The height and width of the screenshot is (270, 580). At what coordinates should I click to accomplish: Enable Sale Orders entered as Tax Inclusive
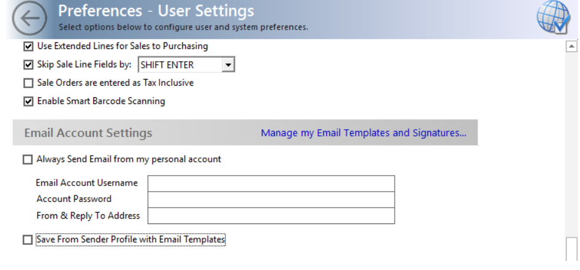click(x=28, y=83)
